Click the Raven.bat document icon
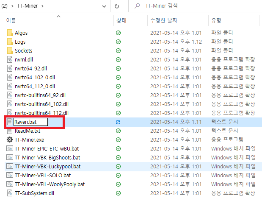262x201 pixels. pos(10,122)
